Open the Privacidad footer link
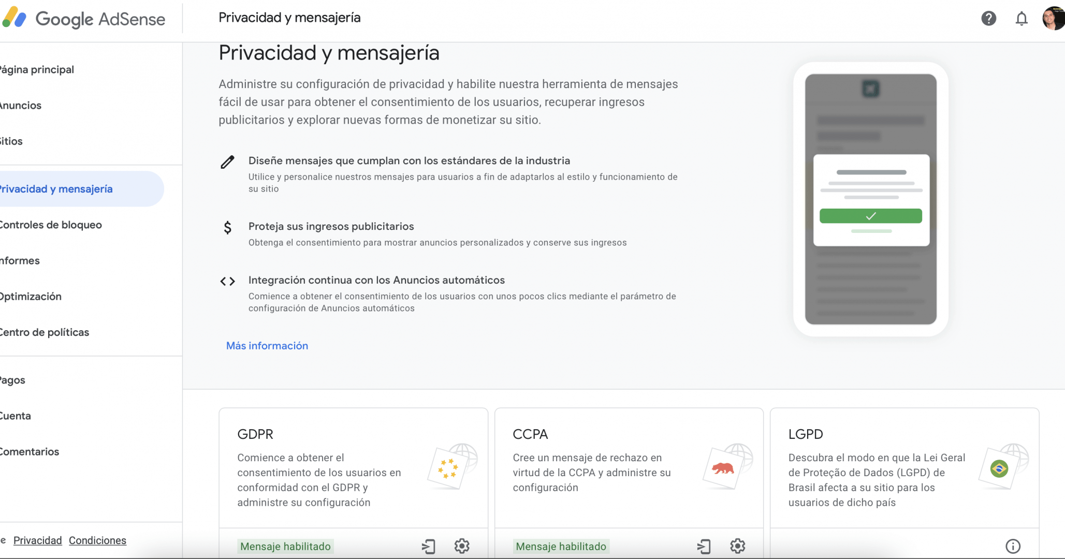The height and width of the screenshot is (559, 1065). (37, 540)
